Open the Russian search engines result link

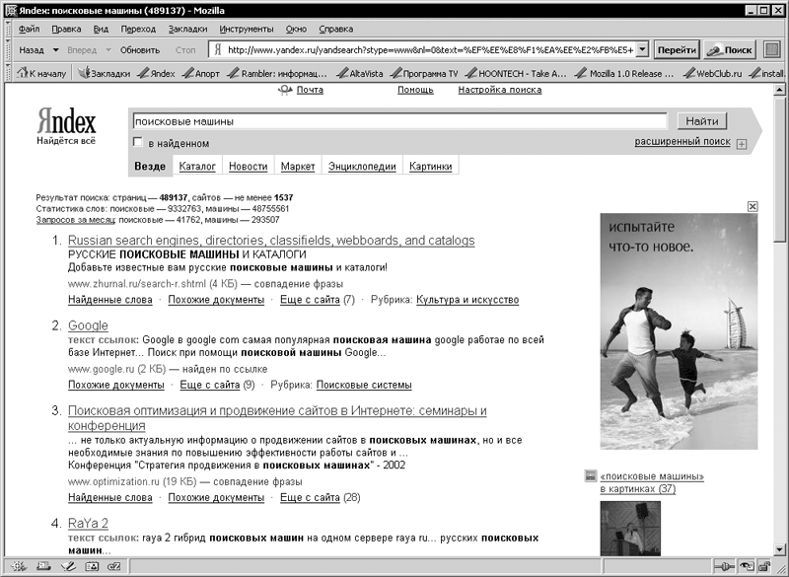click(271, 241)
